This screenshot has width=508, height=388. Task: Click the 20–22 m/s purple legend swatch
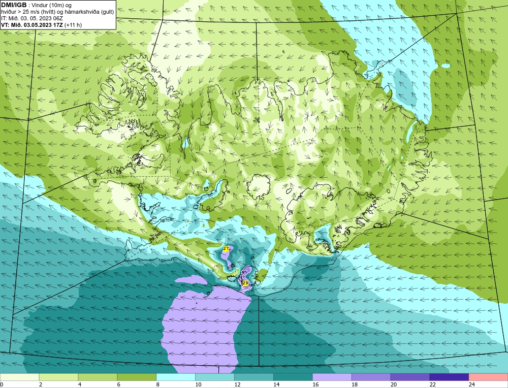410,377
